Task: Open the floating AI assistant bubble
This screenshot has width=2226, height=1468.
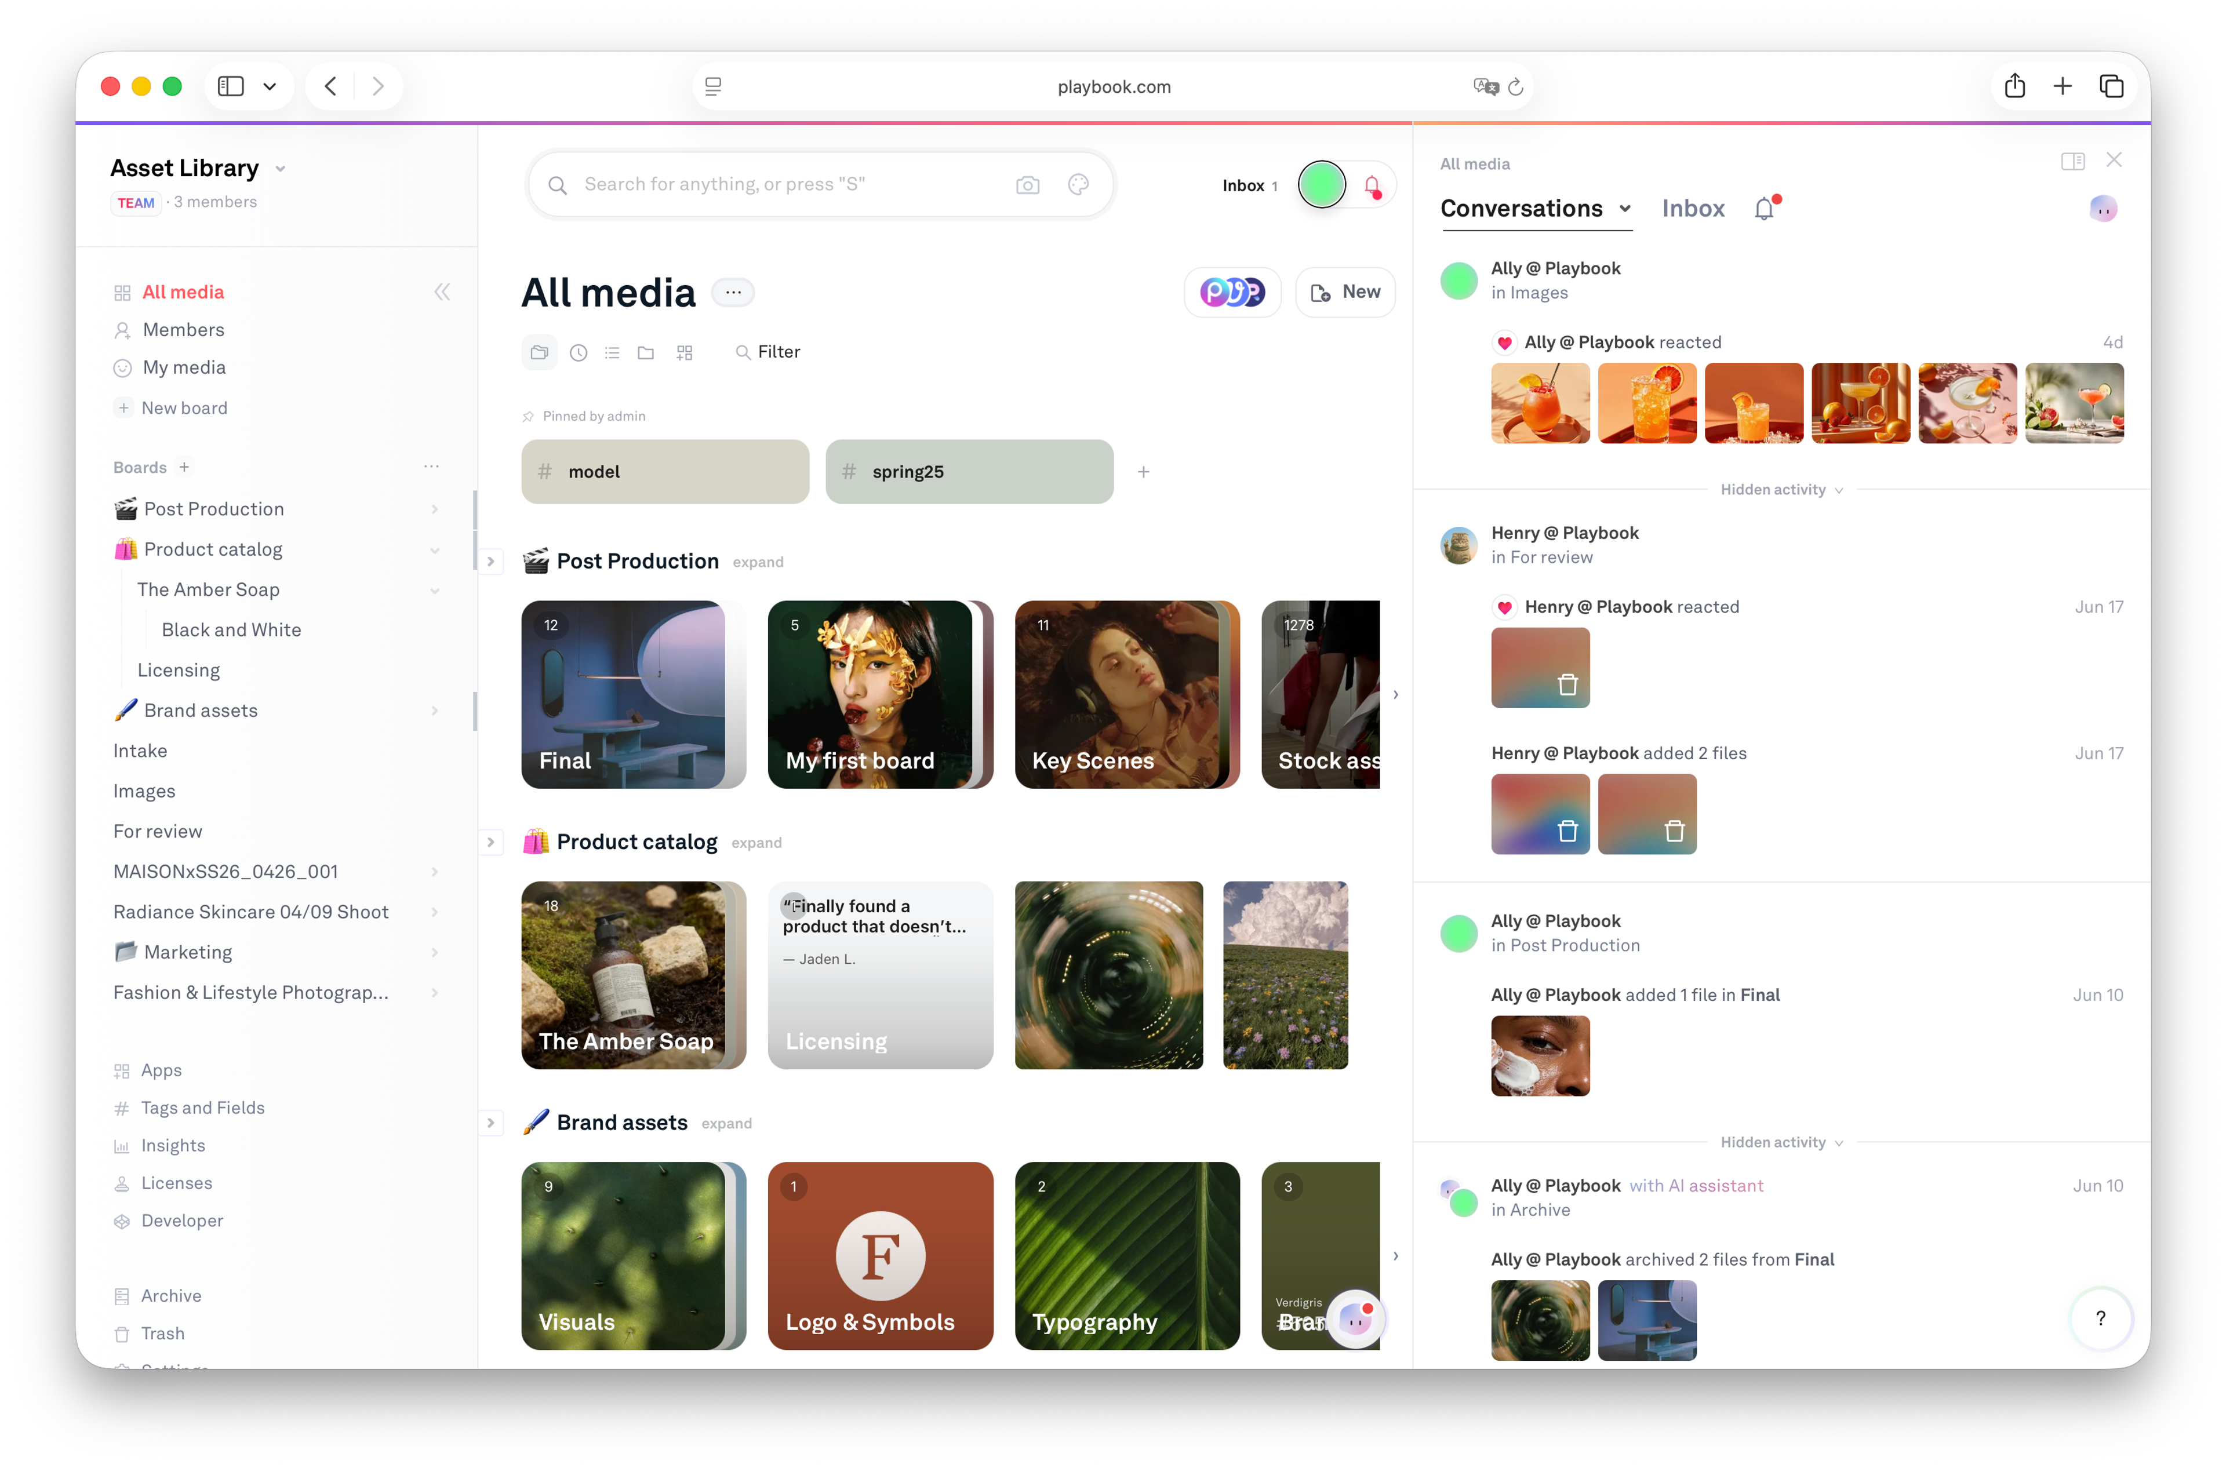Action: pyautogui.click(x=1355, y=1319)
